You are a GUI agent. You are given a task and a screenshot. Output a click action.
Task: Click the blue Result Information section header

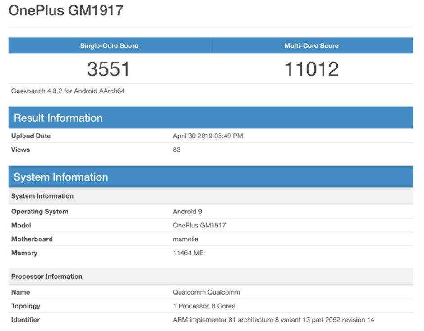click(211, 118)
